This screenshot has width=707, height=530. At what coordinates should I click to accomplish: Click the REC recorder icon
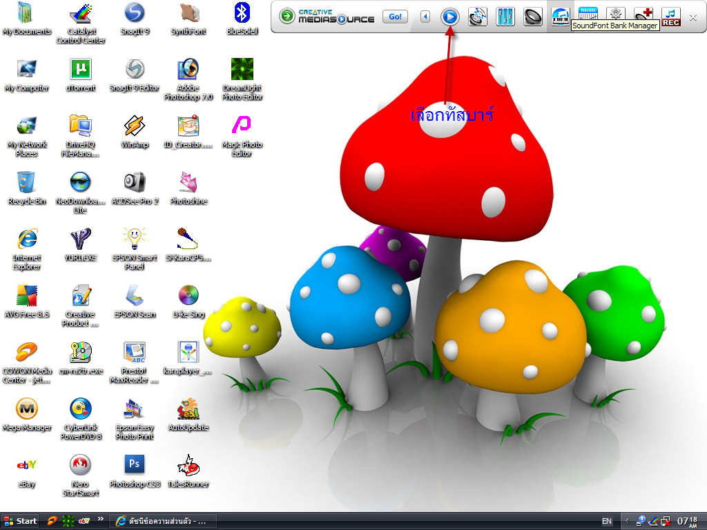[671, 17]
